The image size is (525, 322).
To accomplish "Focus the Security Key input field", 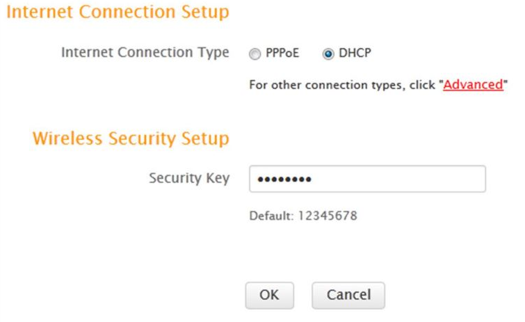I will pyautogui.click(x=367, y=179).
